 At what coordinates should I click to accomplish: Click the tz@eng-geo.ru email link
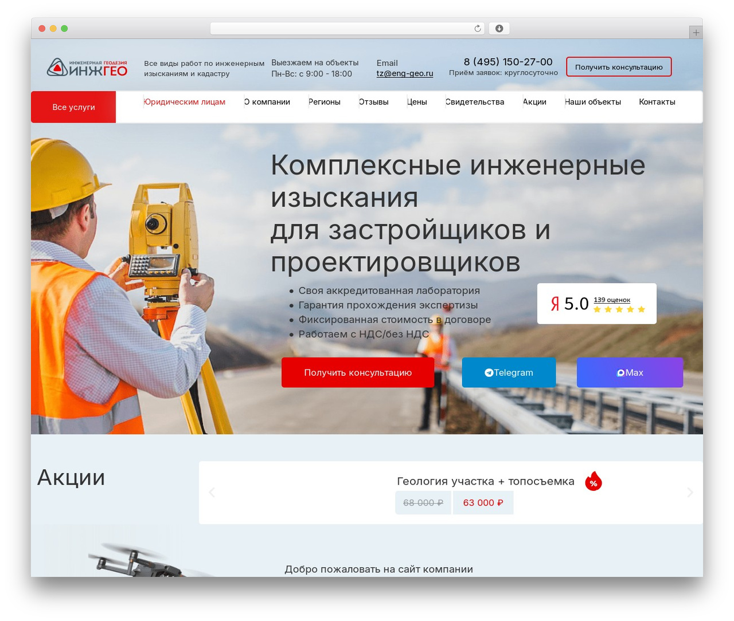point(405,73)
